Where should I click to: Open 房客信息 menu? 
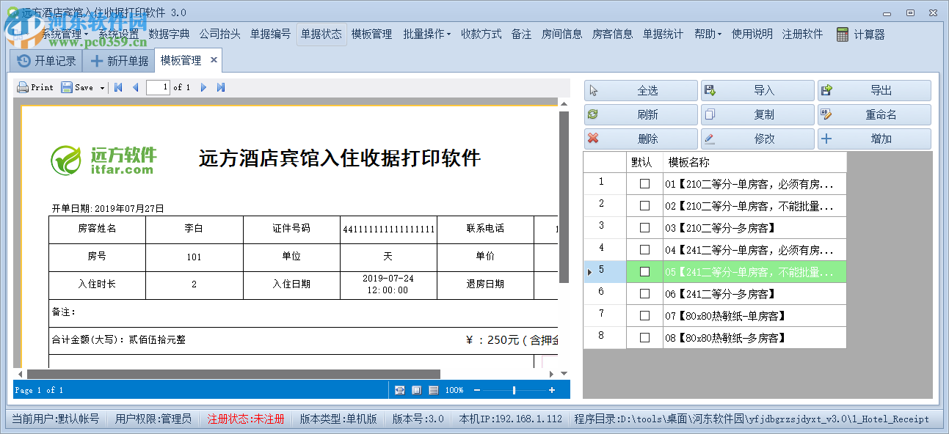[612, 34]
